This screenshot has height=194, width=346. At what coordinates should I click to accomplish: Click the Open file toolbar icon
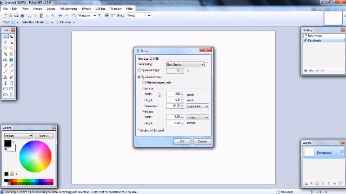[x=10, y=16]
